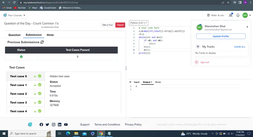The height and width of the screenshot is (137, 253).
Task: Open the Twitter social link
Action: pyautogui.click(x=47, y=125)
